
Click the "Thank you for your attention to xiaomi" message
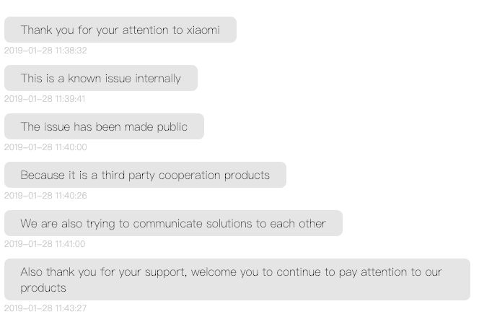(120, 30)
